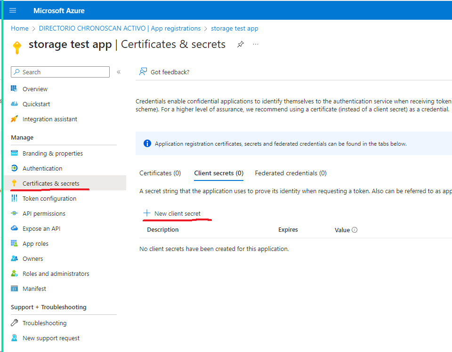This screenshot has height=352, width=452.
Task: Open API permissions page
Action: tap(44, 213)
